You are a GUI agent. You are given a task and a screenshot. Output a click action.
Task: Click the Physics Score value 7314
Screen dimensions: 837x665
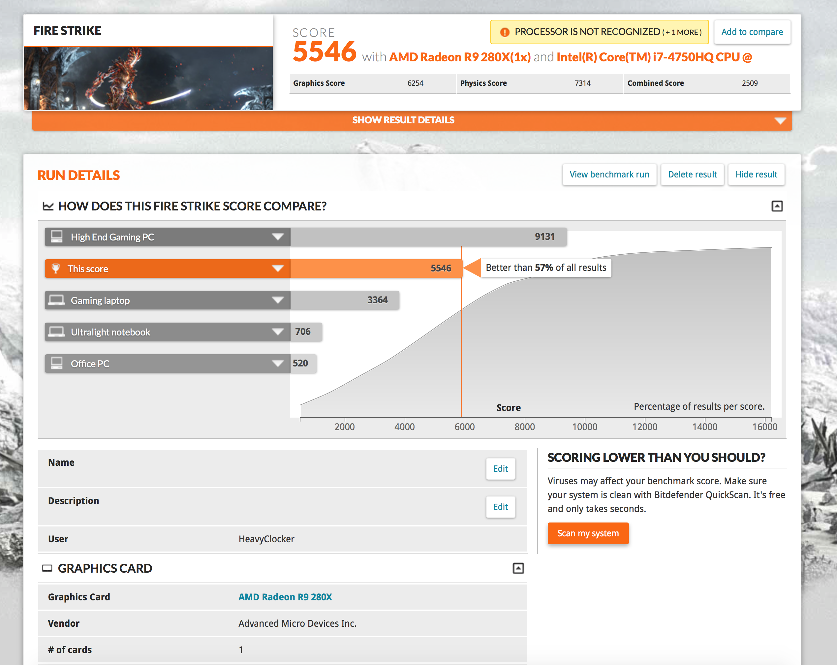tap(582, 83)
